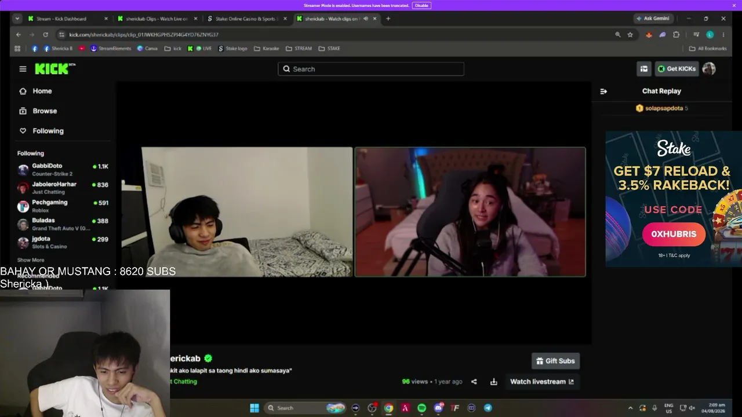
Task: Click the Ask Gemini button
Action: point(652,19)
